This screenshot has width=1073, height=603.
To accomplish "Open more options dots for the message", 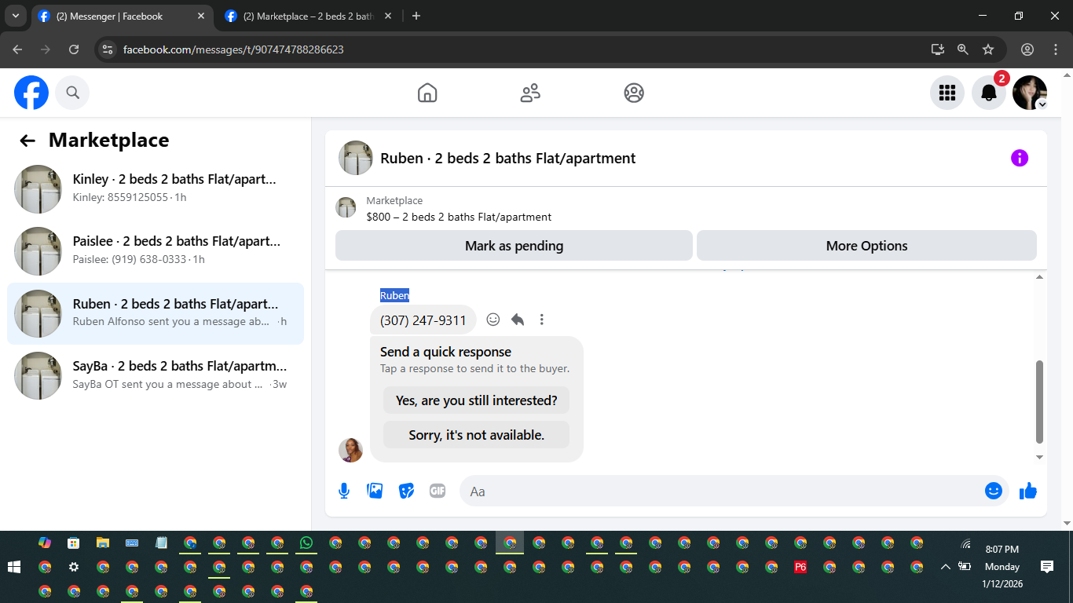I will [542, 320].
